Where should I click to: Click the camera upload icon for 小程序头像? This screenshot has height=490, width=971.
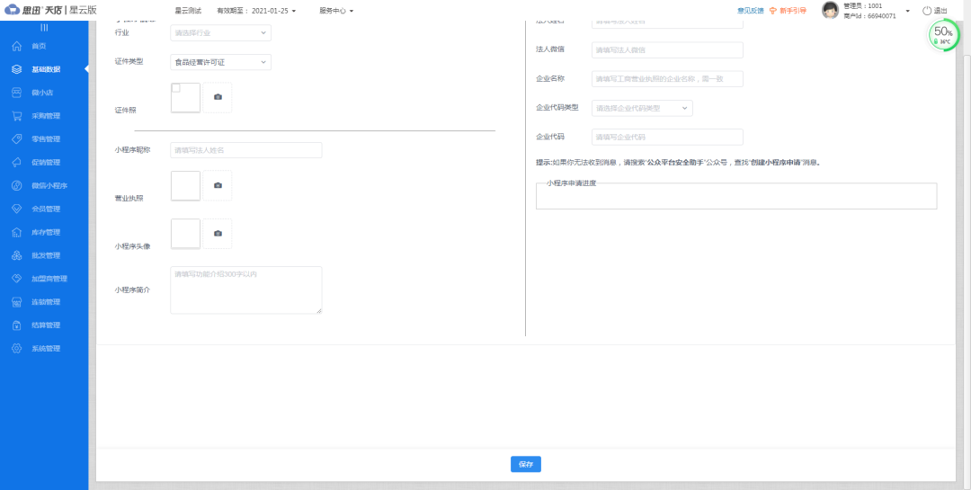pos(218,234)
